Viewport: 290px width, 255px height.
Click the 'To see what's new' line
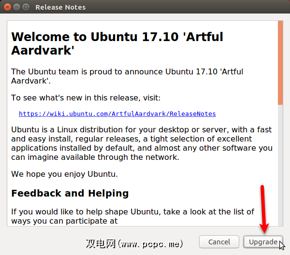[86, 98]
